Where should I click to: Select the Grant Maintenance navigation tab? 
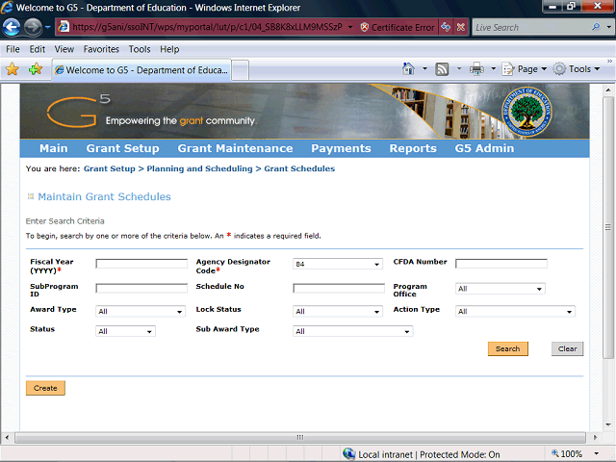click(235, 148)
